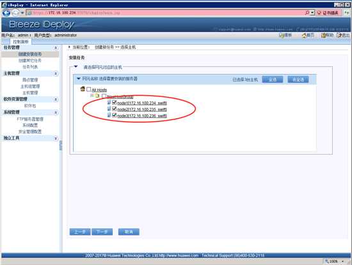
Task: Open FTP服务器管理 in sidebar
Action: pos(30,119)
